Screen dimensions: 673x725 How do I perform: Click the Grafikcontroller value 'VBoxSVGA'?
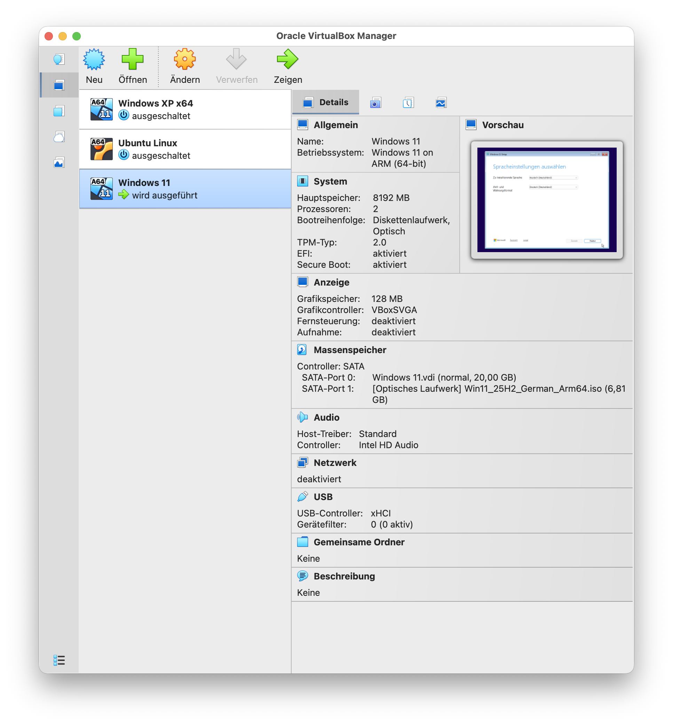(x=394, y=310)
